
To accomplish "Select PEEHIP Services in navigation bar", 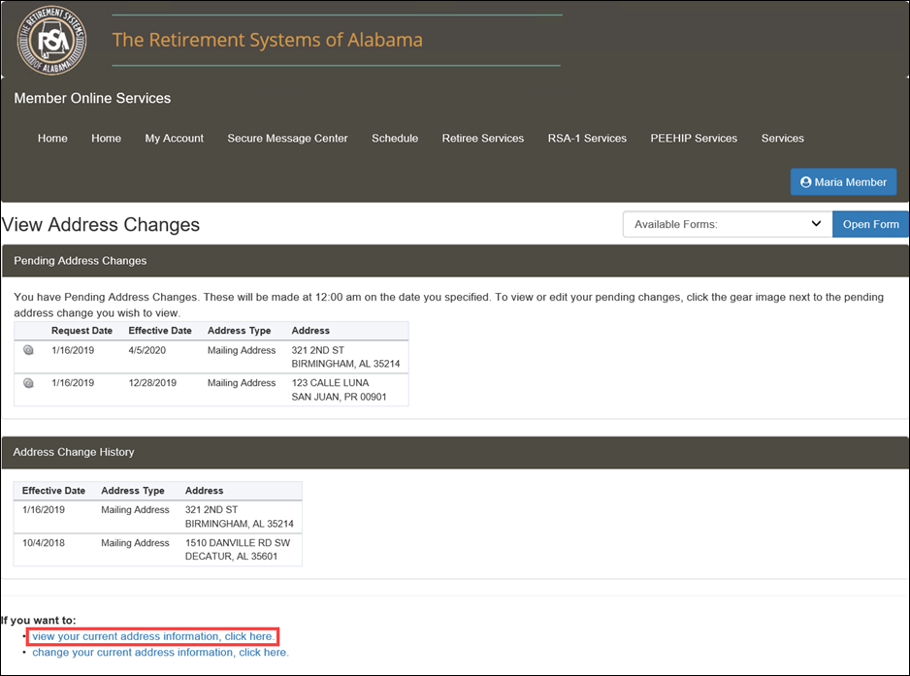I will pos(694,139).
